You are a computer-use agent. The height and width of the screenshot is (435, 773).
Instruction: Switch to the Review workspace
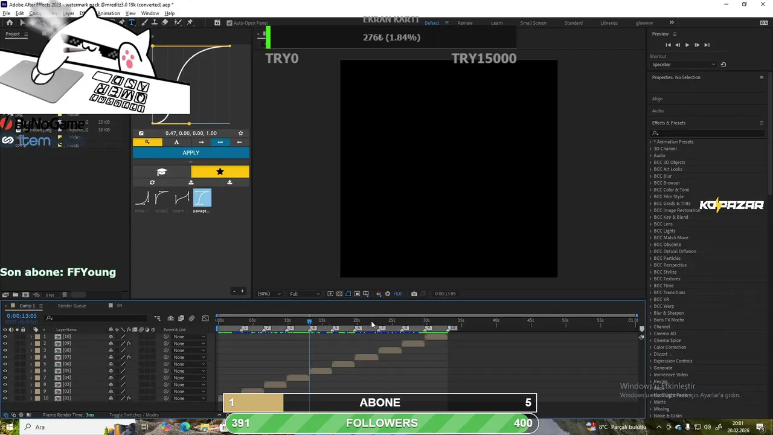coord(465,23)
